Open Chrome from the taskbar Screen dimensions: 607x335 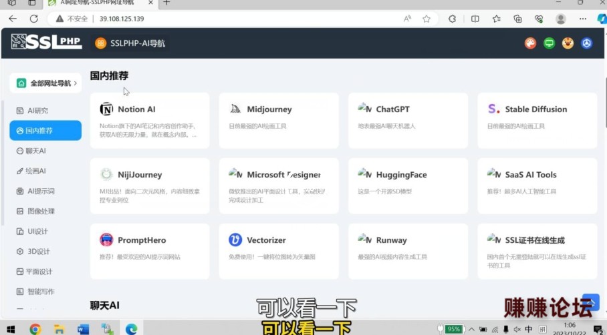[35, 329]
